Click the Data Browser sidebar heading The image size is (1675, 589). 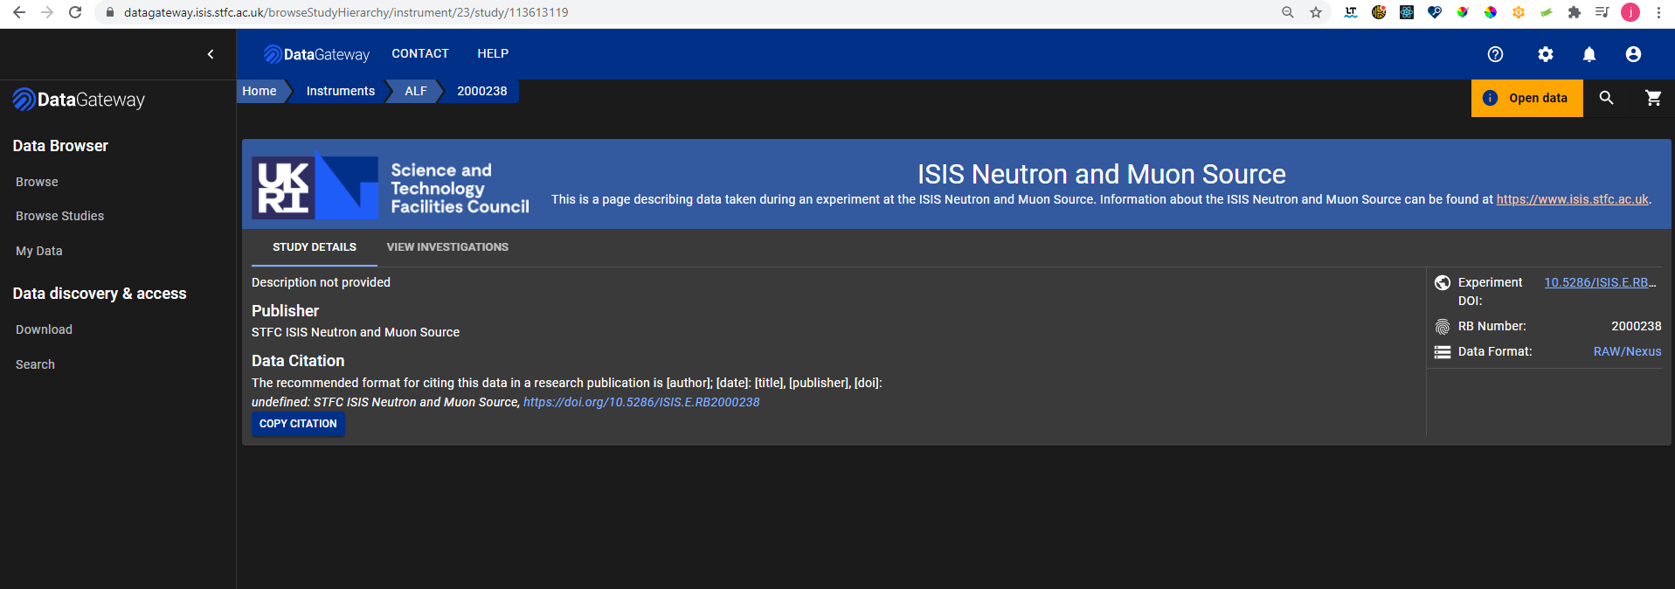60,146
